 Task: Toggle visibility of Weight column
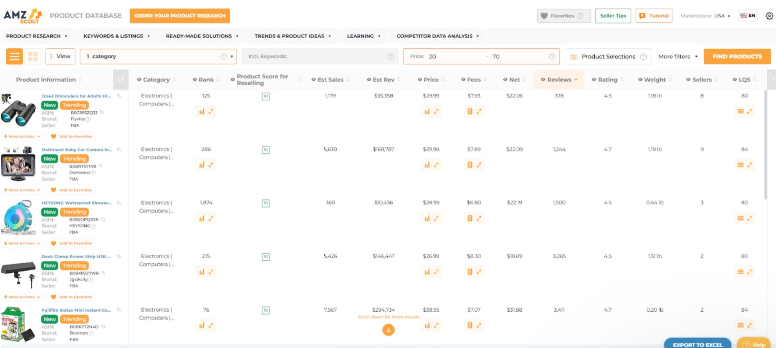[640, 80]
